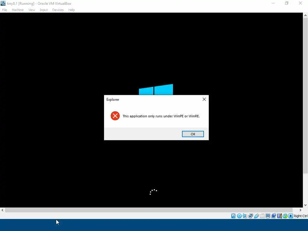Click the horizontal scrollbar right arrow
This screenshot has width=308, height=231.
coord(300,210)
